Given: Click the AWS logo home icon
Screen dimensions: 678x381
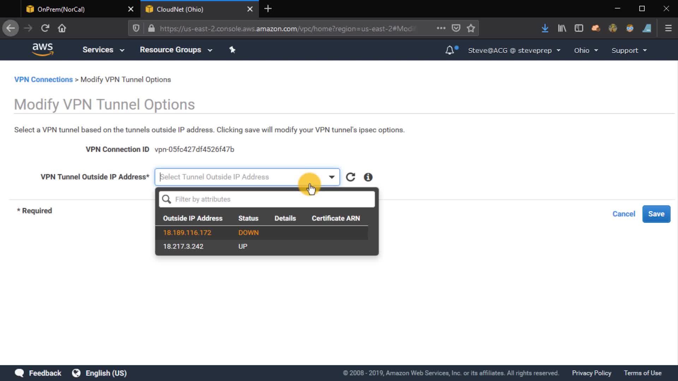Looking at the screenshot, I should [42, 50].
